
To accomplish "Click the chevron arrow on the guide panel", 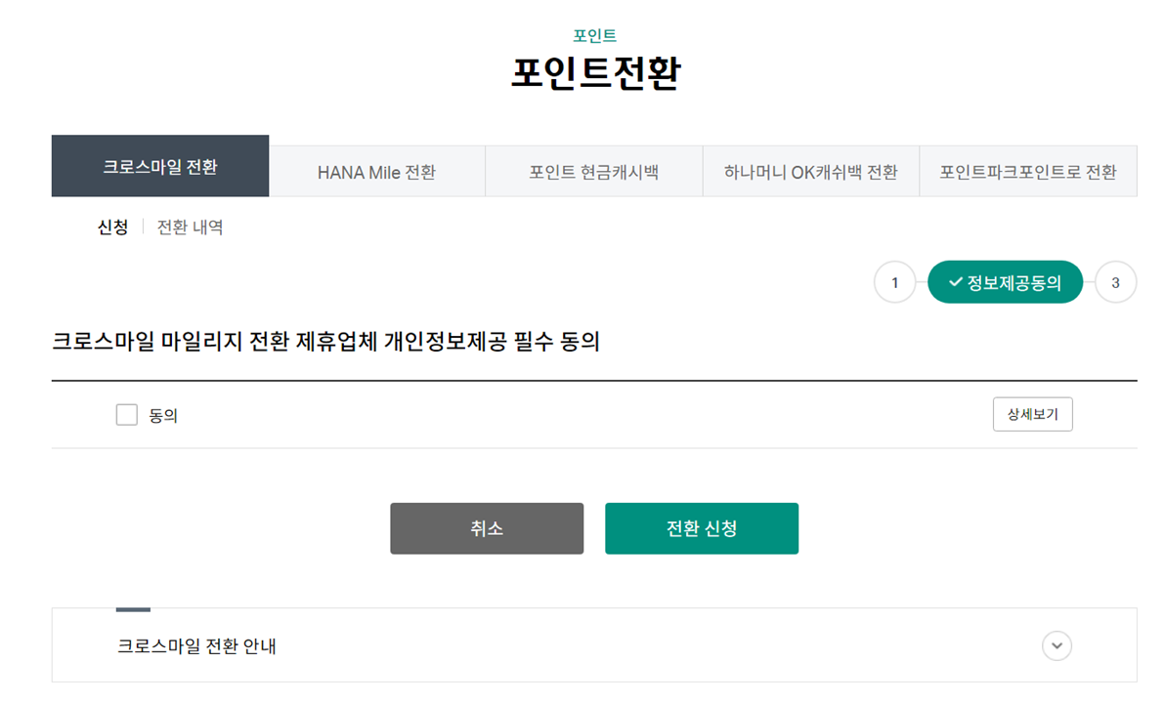I will (1056, 645).
